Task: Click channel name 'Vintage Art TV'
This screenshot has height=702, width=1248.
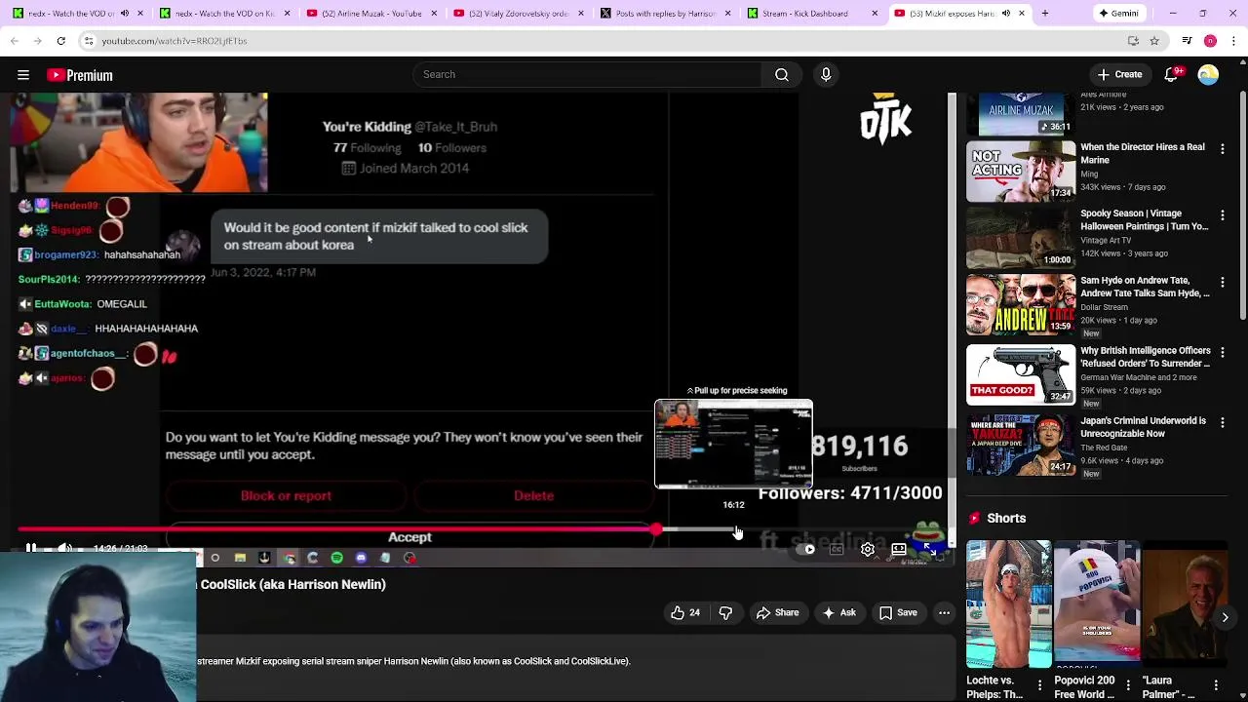Action: pyautogui.click(x=1106, y=241)
